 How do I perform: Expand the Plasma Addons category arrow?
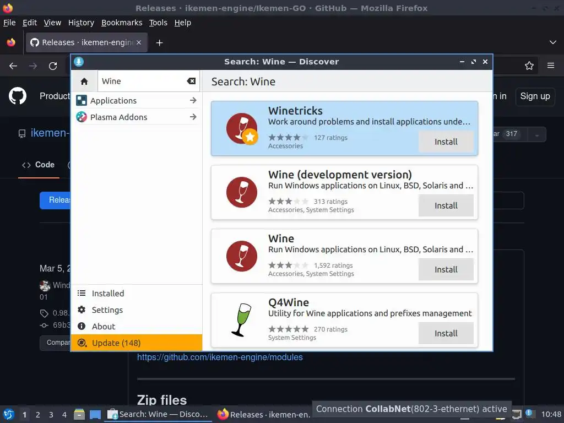[193, 117]
